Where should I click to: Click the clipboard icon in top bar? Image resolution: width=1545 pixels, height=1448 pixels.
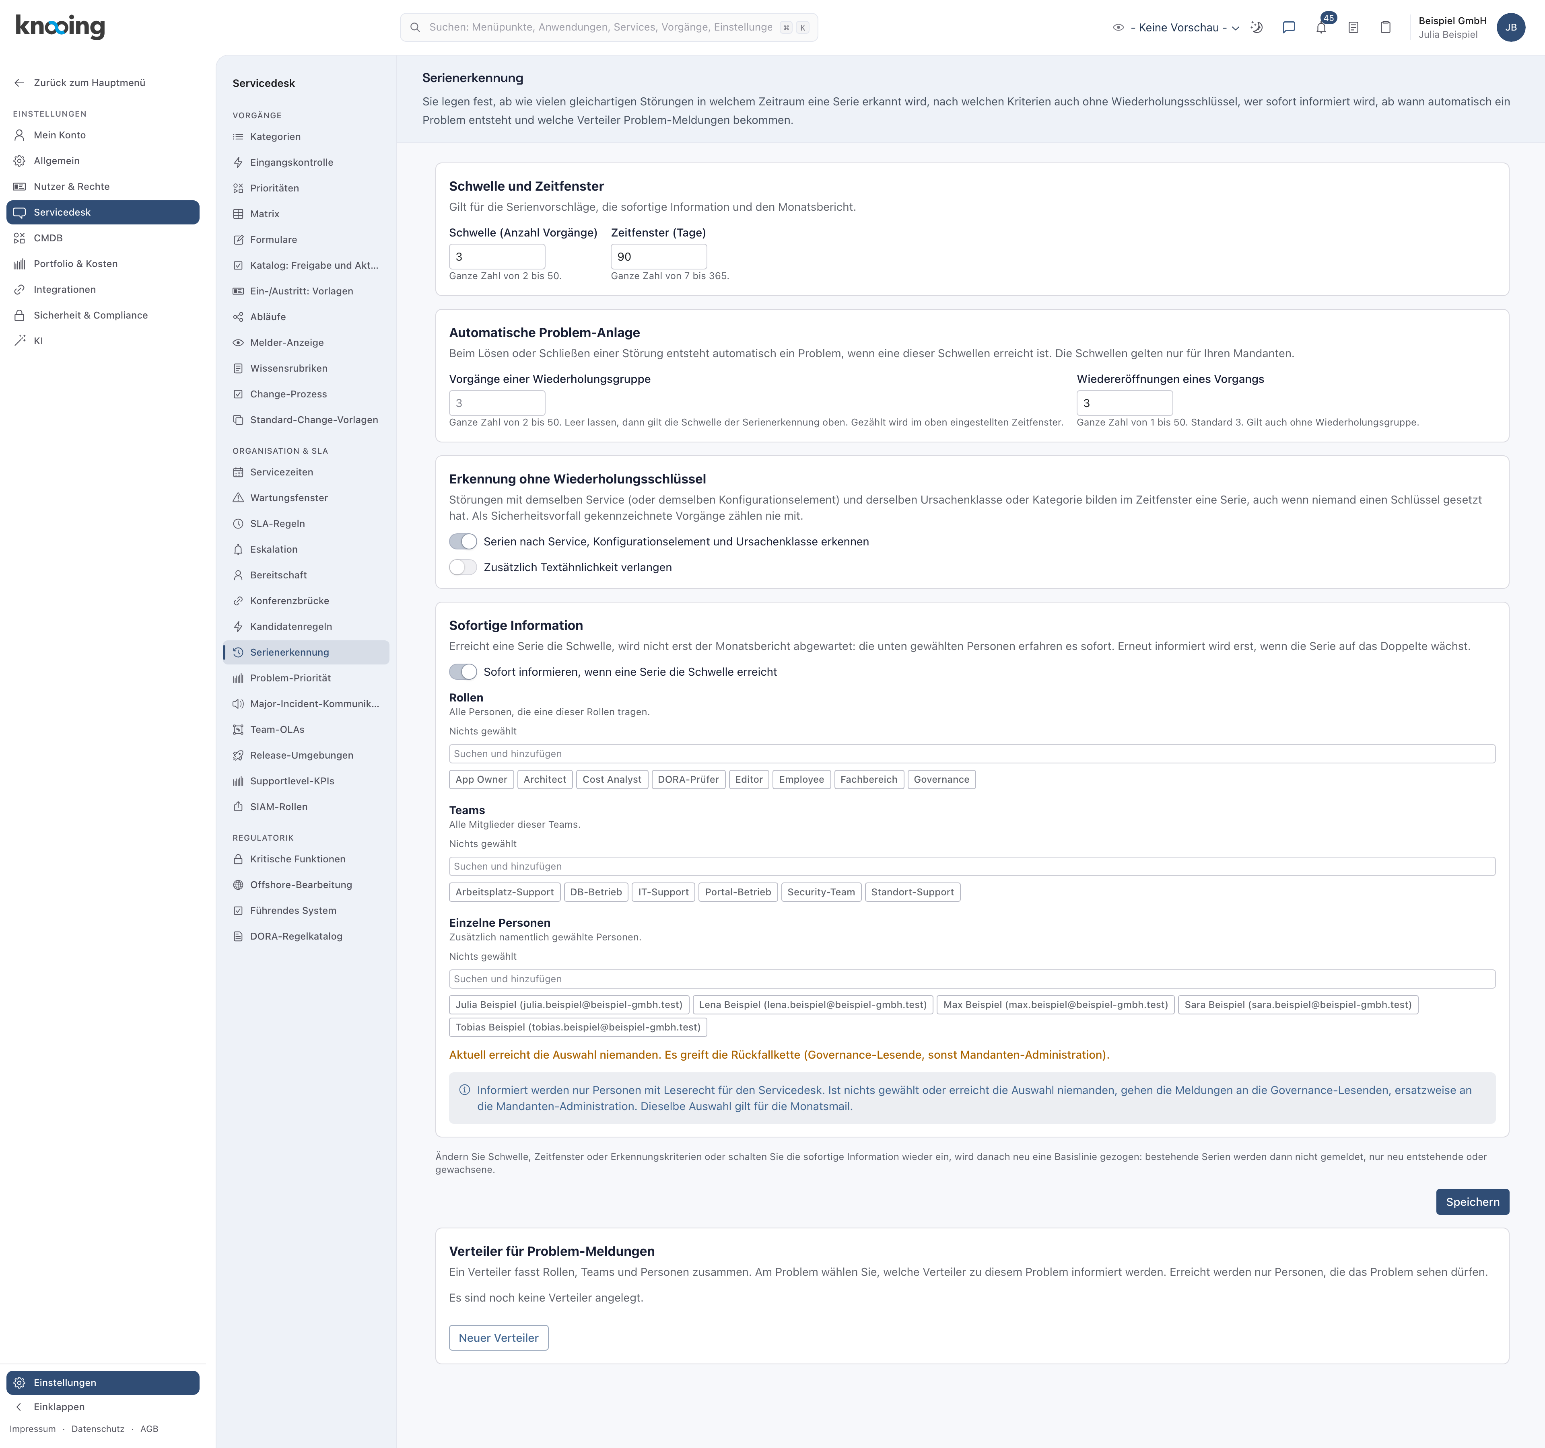(1385, 27)
